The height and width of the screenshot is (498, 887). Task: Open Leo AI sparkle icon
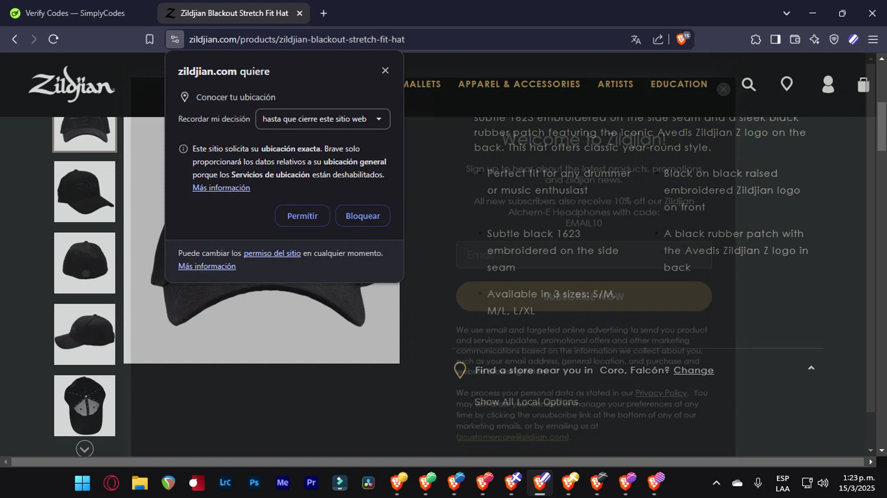pos(814,39)
